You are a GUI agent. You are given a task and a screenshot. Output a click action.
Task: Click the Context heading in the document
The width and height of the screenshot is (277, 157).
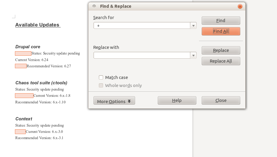[24, 119]
